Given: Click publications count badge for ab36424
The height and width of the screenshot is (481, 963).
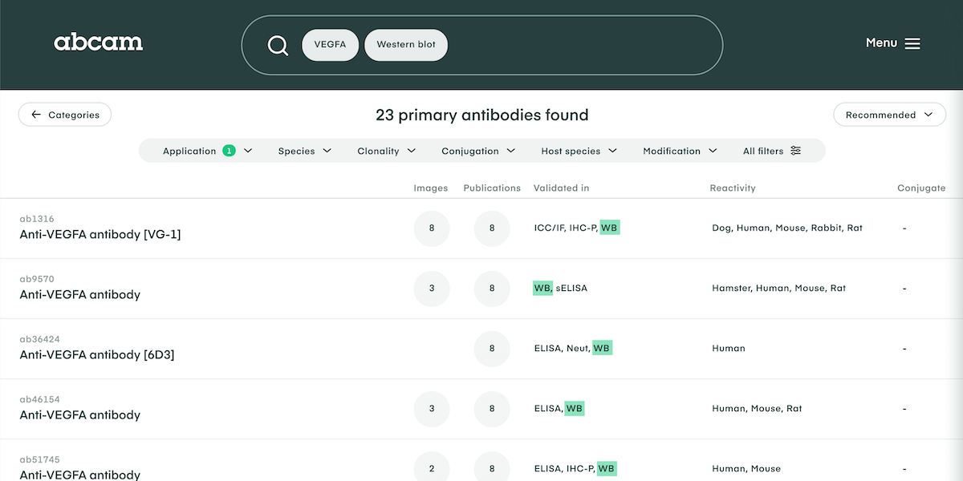Looking at the screenshot, I should (x=492, y=349).
